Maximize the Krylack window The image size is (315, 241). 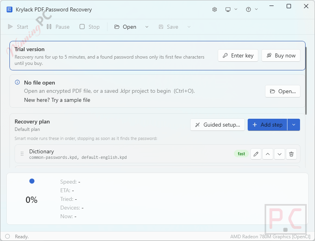(289, 6)
